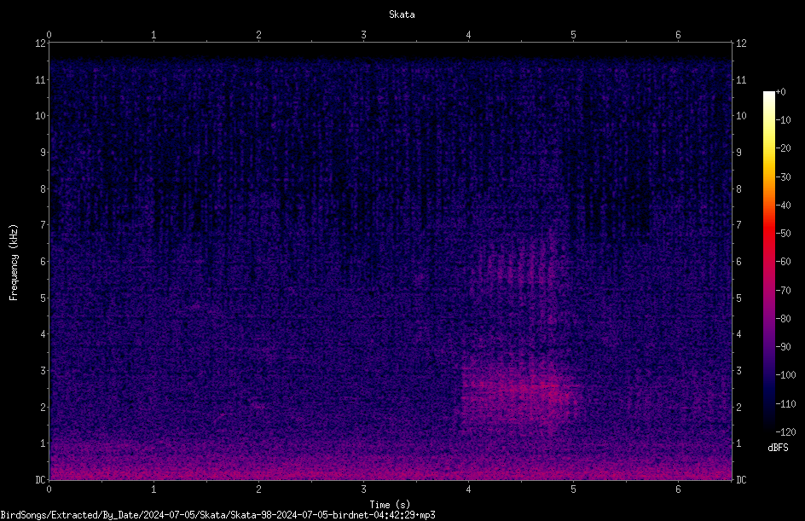
Task: Click the "-40" value on the color scale
Action: [x=783, y=206]
